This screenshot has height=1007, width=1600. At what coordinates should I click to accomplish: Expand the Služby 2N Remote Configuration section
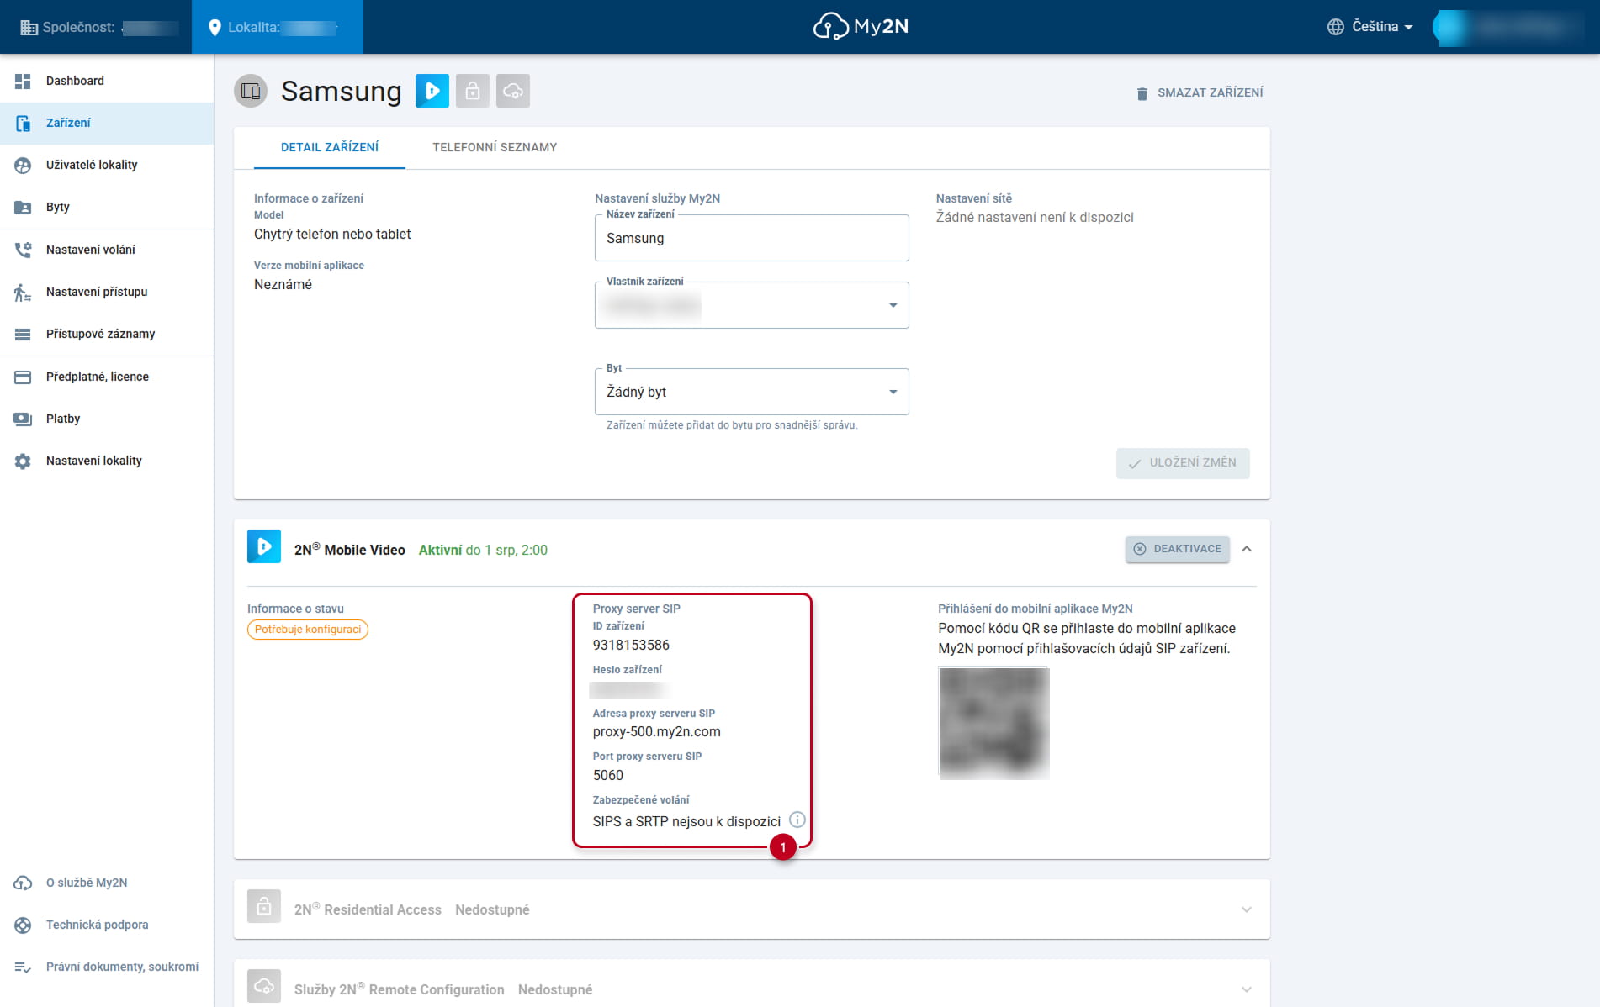[x=1247, y=989]
